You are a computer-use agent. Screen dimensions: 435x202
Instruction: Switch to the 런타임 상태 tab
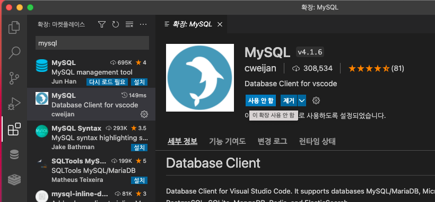point(317,141)
